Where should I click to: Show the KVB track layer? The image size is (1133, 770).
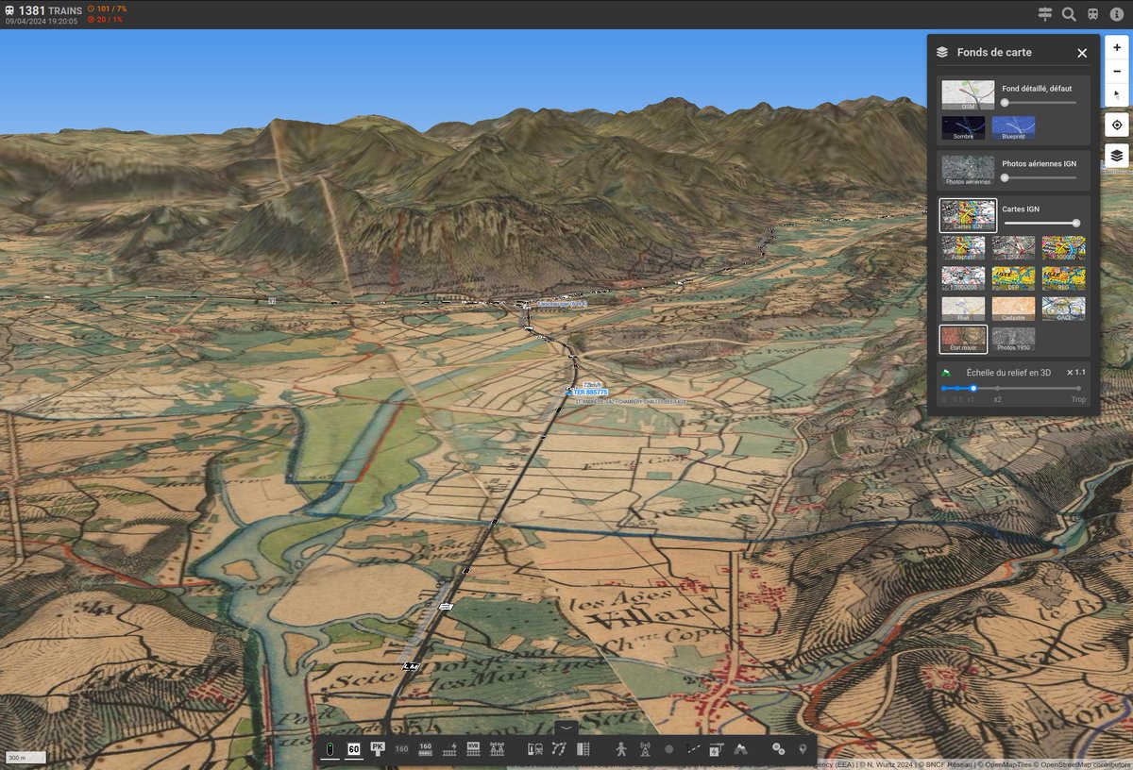[x=473, y=748]
